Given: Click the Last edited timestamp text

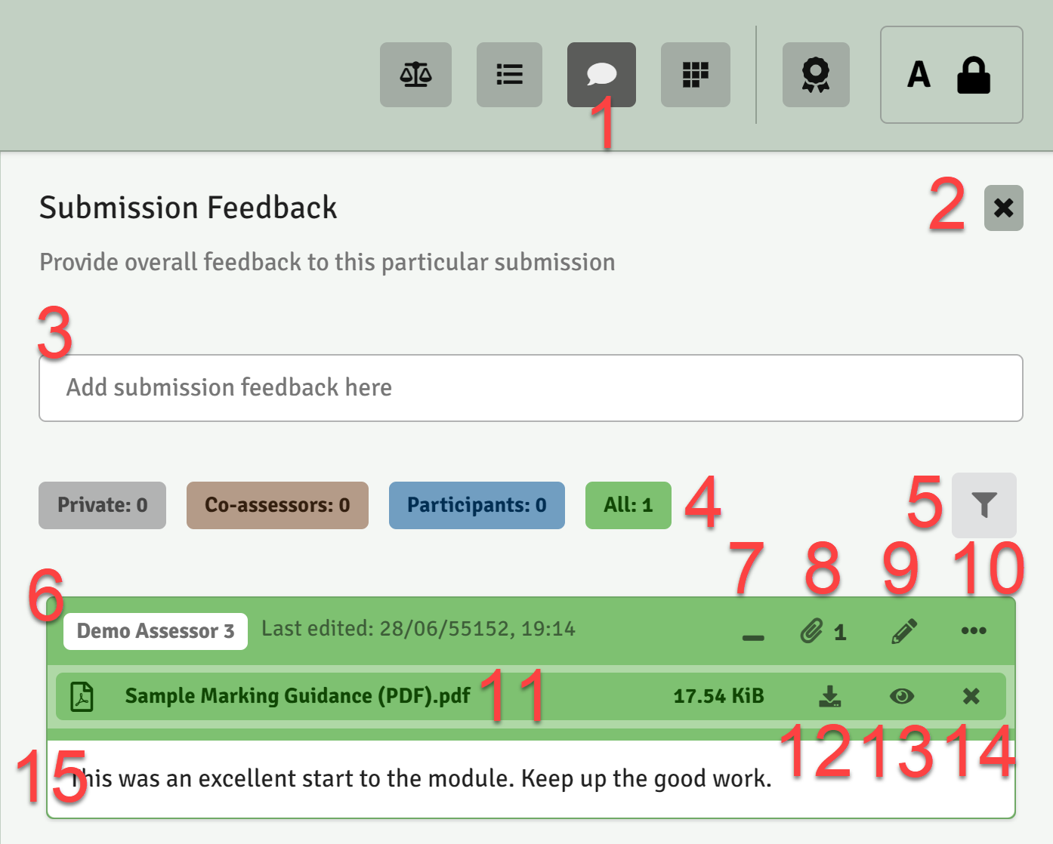Looking at the screenshot, I should (418, 629).
